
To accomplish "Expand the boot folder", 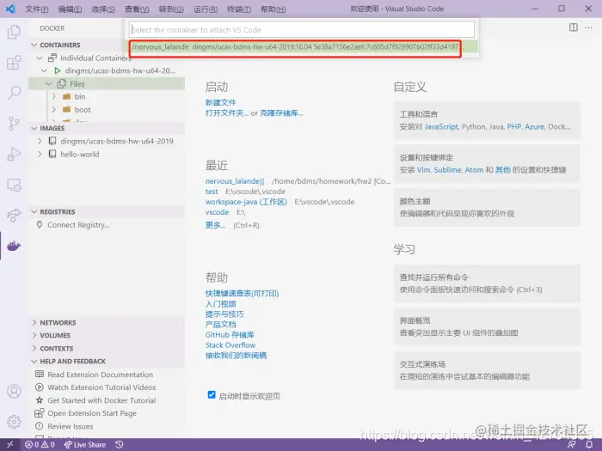I will (53, 110).
